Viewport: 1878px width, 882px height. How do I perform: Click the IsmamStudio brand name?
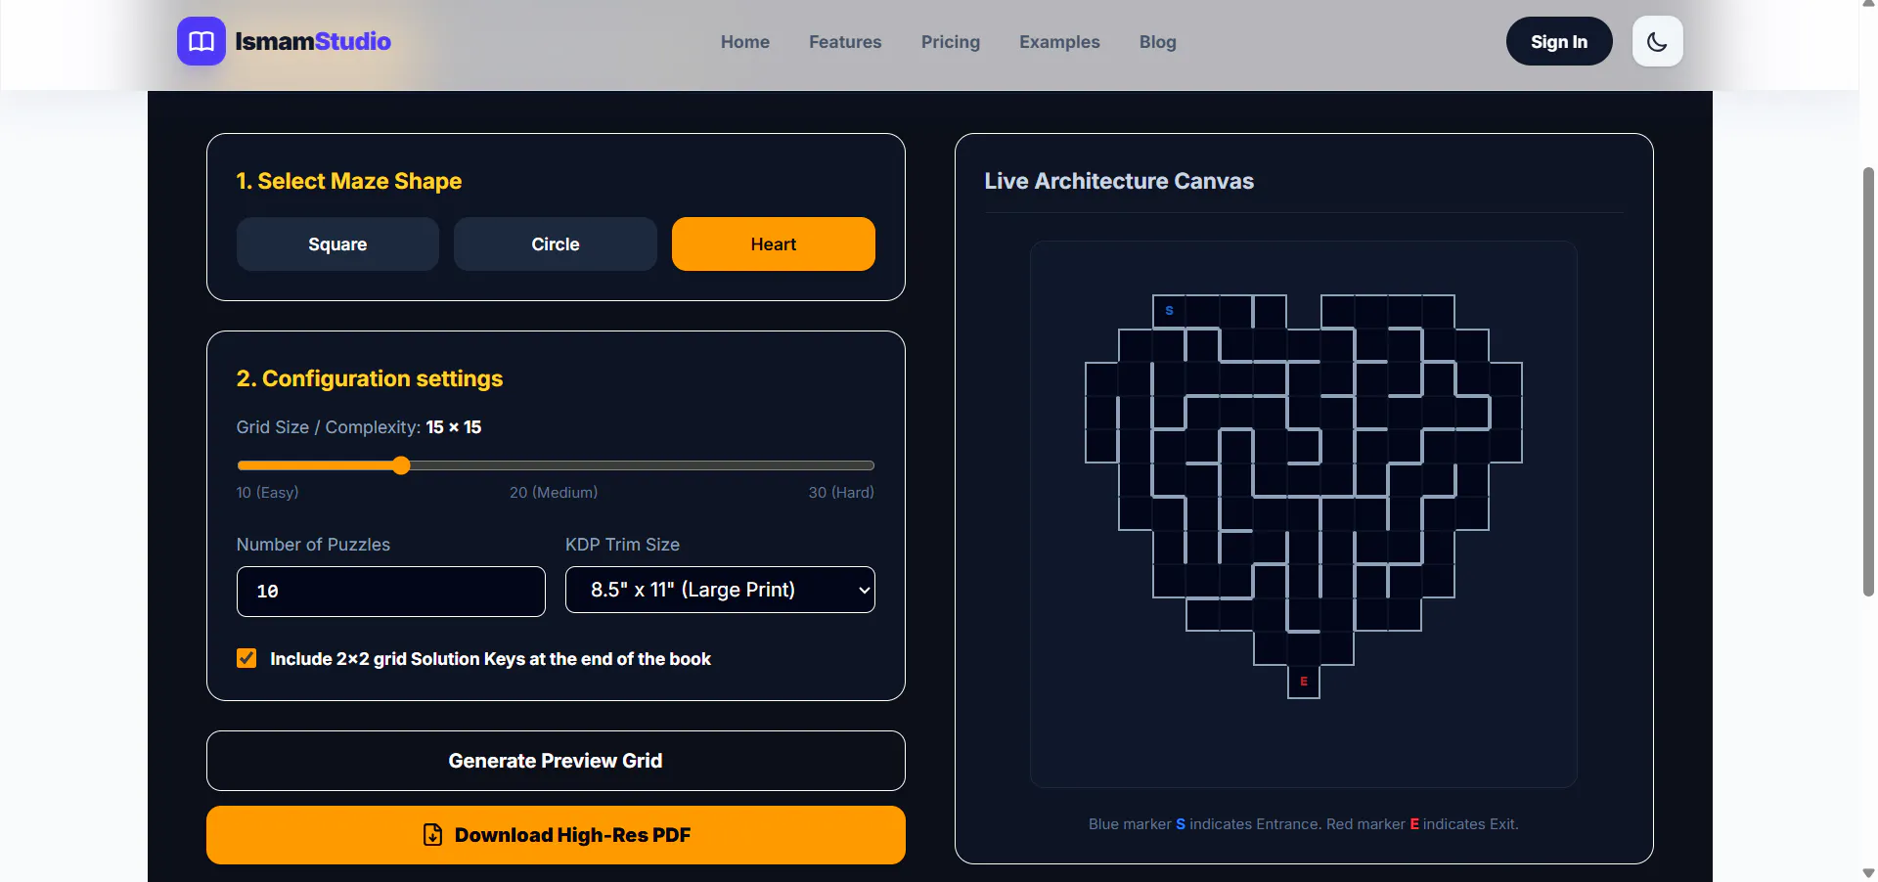click(x=313, y=41)
